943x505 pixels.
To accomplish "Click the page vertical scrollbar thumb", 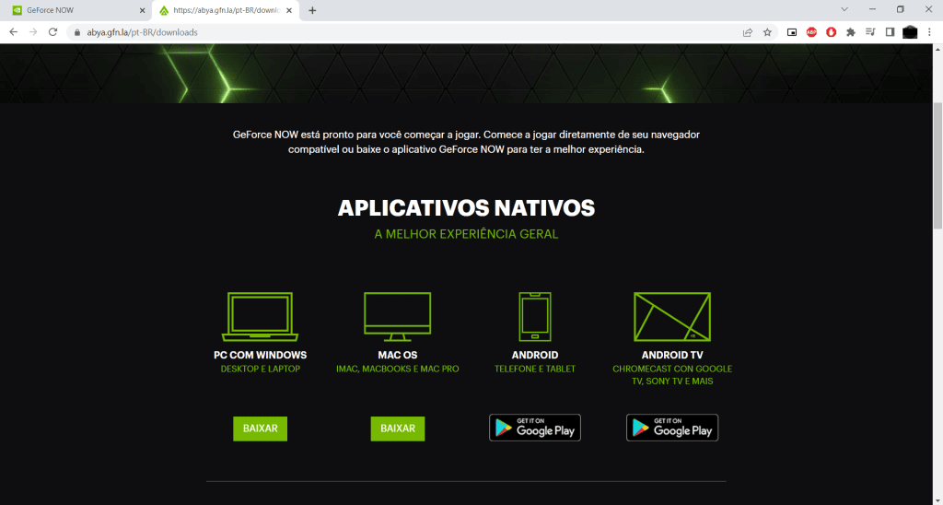I will (937, 166).
